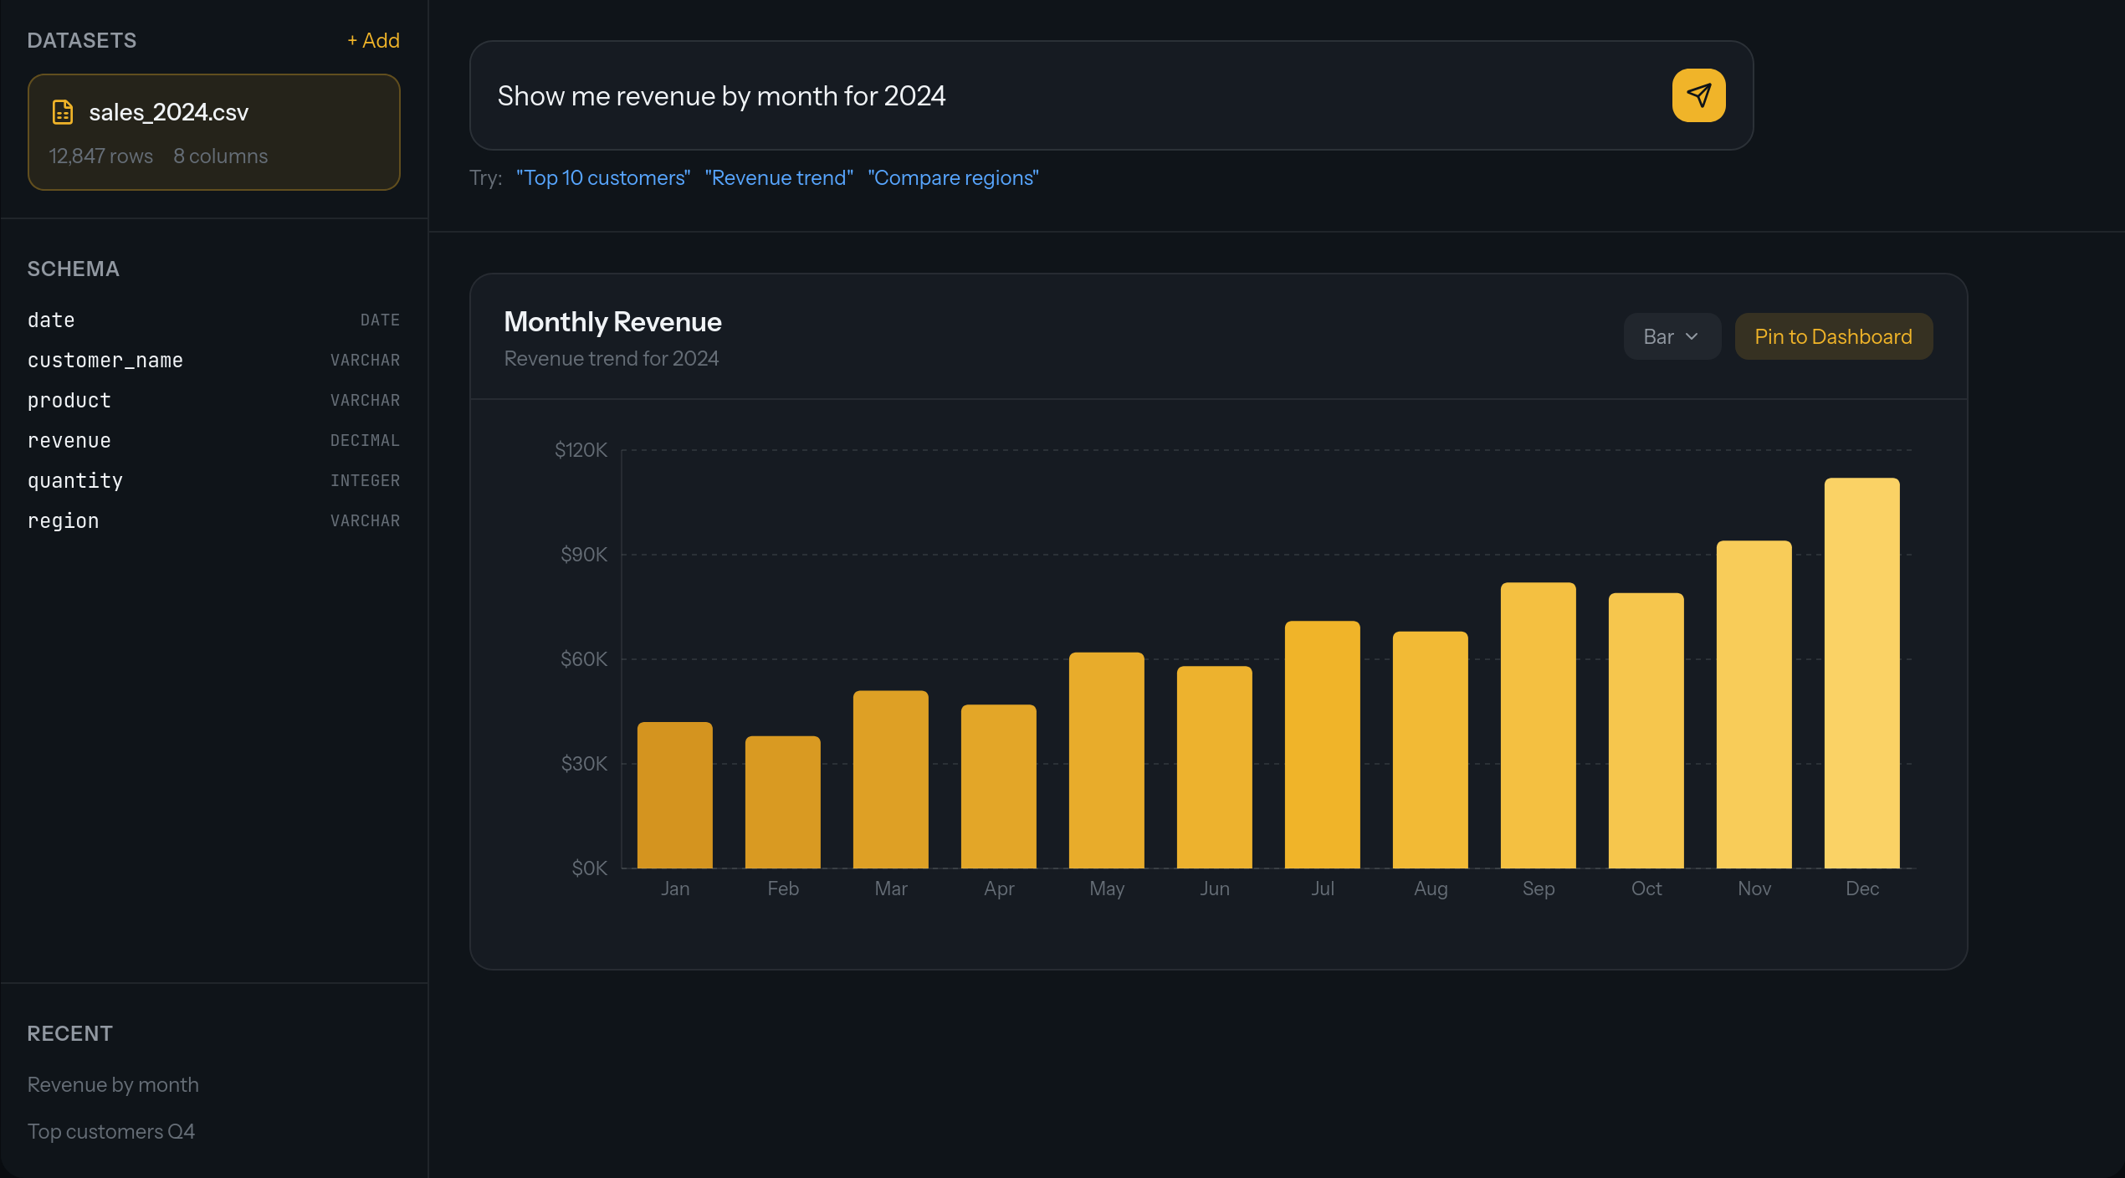Open the Bar chart type dropdown
The width and height of the screenshot is (2125, 1178).
1671,336
